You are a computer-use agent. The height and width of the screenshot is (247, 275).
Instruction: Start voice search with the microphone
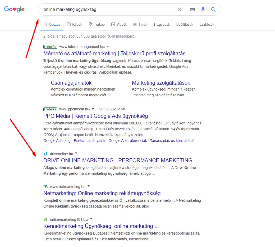tap(203, 10)
